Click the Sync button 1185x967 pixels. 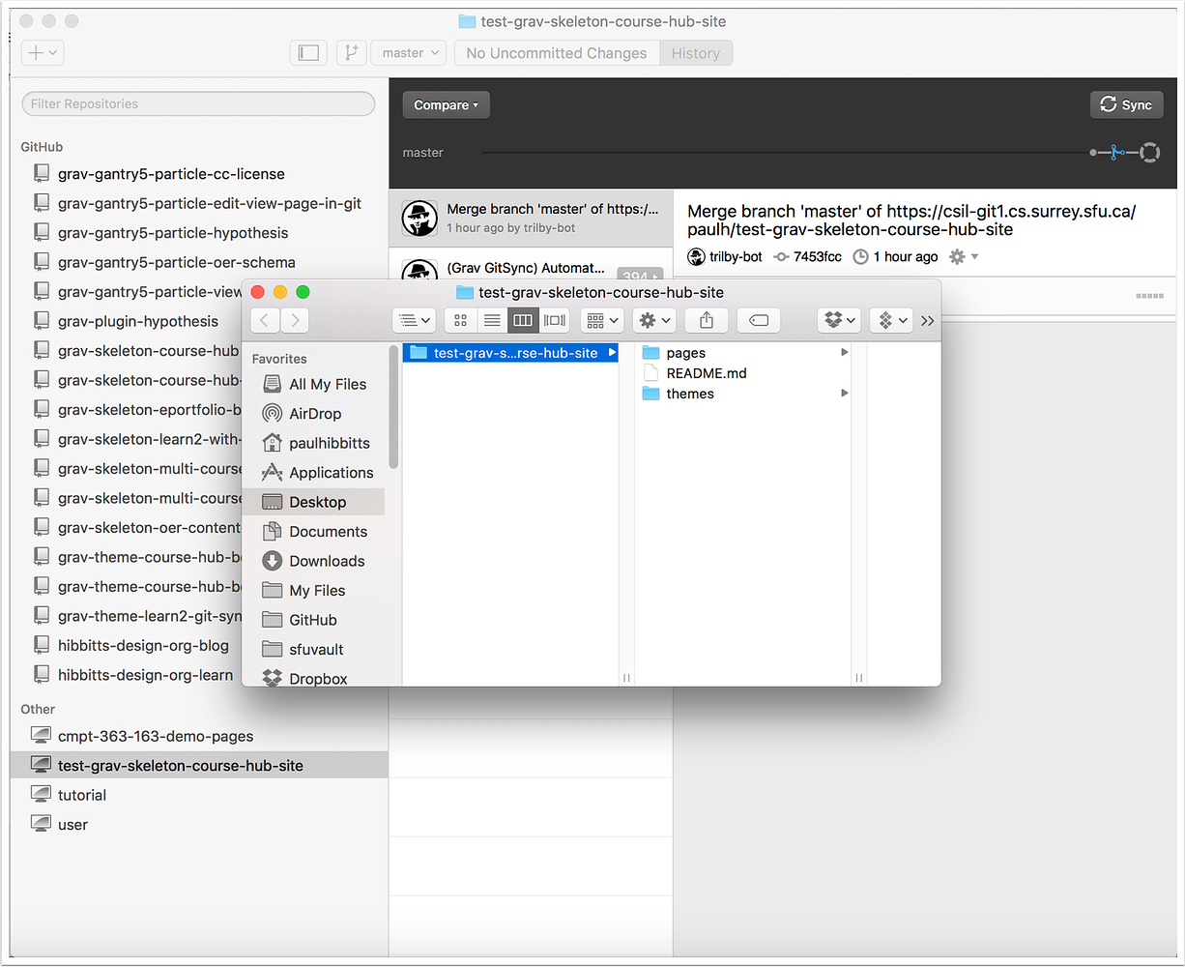point(1126,104)
